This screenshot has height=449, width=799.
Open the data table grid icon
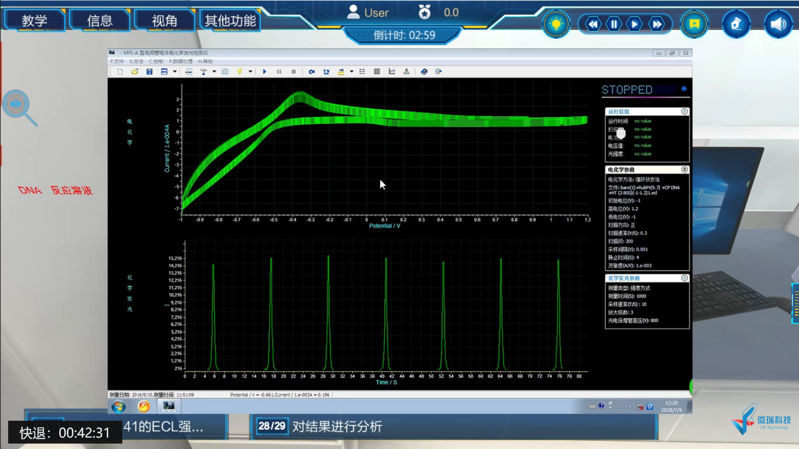pos(377,72)
